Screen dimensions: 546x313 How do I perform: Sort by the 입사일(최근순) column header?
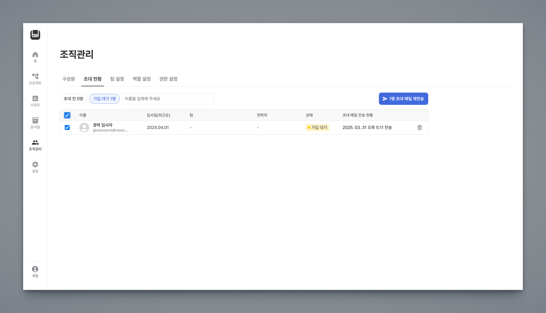pos(158,115)
